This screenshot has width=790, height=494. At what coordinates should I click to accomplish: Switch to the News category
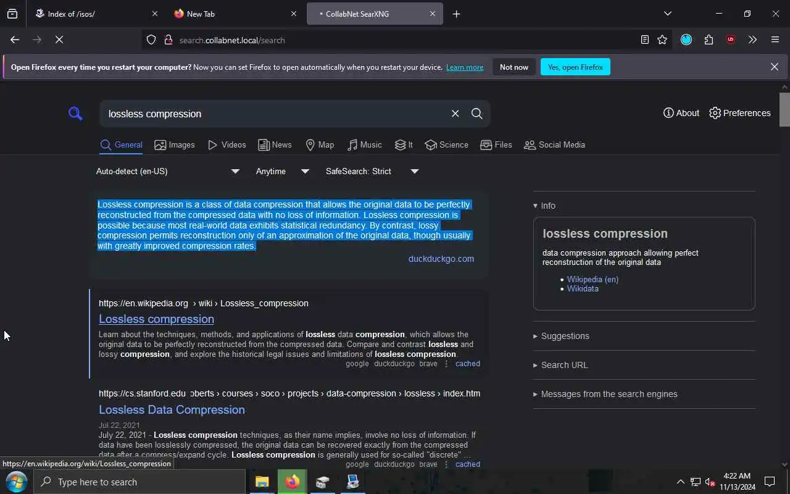tap(275, 145)
